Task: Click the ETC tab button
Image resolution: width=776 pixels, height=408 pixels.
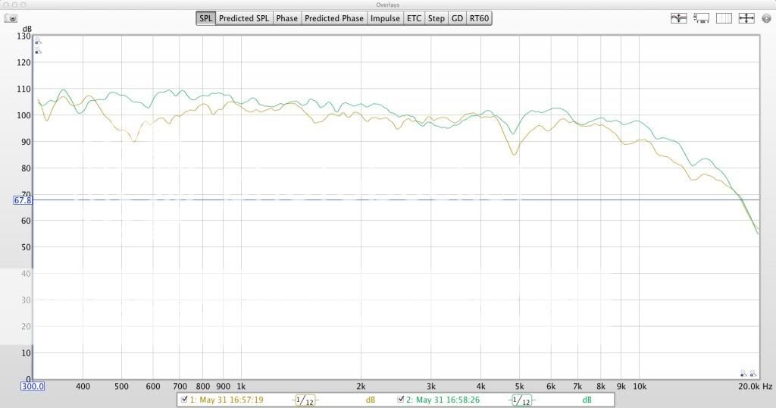Action: 414,18
